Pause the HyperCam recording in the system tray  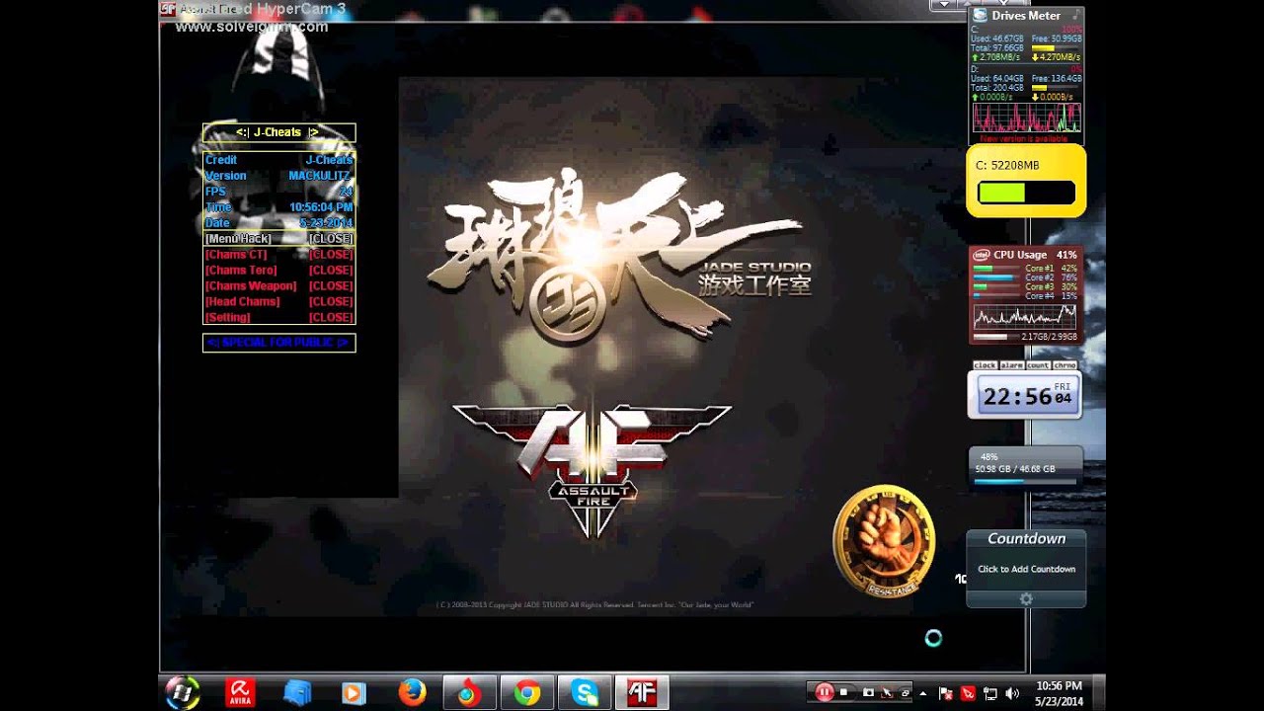(x=826, y=693)
